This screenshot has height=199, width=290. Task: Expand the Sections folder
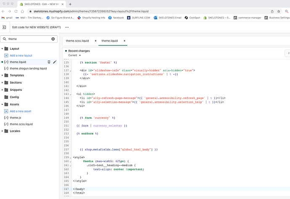click(x=3, y=82)
